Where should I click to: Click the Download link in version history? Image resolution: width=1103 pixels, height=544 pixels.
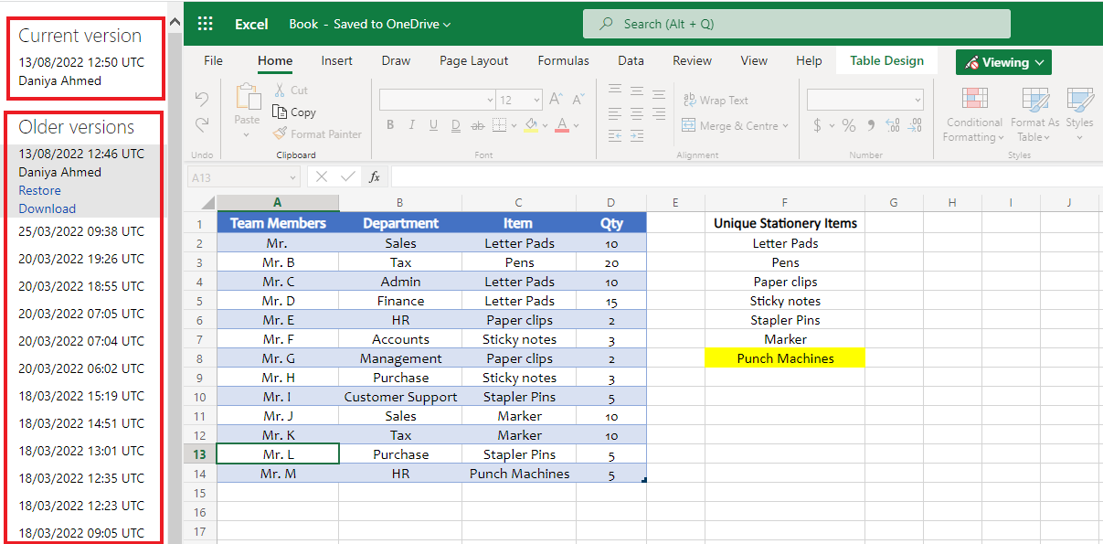point(47,208)
